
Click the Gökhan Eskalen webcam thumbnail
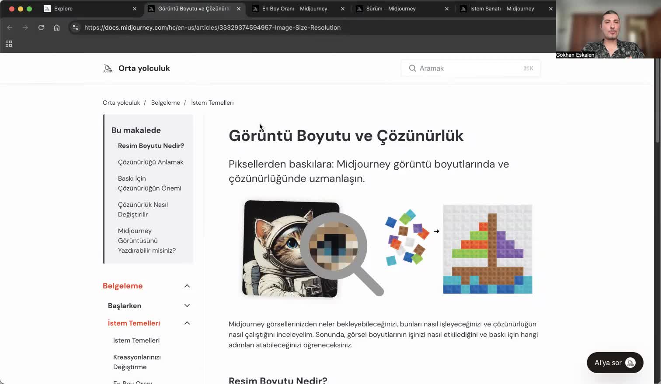click(x=609, y=29)
